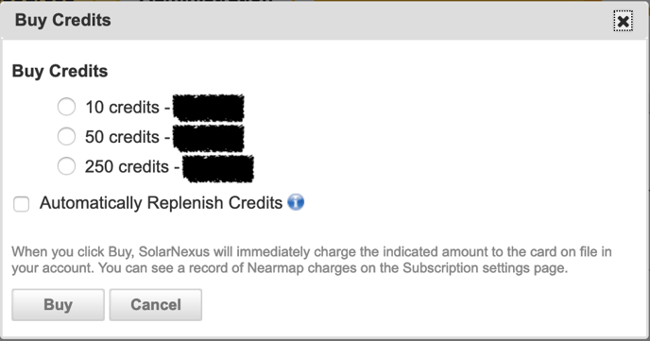Viewport: 650px width, 341px height.
Task: Click the blacked-out price next to 250 credits
Action: click(218, 168)
